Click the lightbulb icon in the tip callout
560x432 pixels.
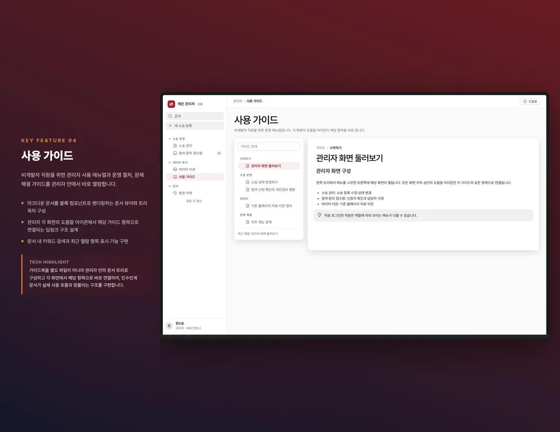(320, 216)
